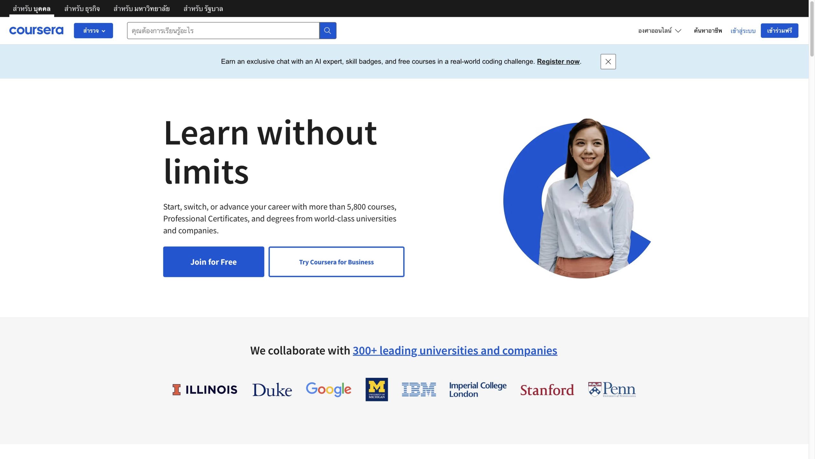815x459 pixels.
Task: Open the สำหรับ รัฐบาล tab
Action: pos(203,9)
